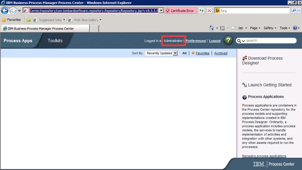Open the Page menu
The width and height of the screenshot is (302, 170).
click(x=255, y=28)
